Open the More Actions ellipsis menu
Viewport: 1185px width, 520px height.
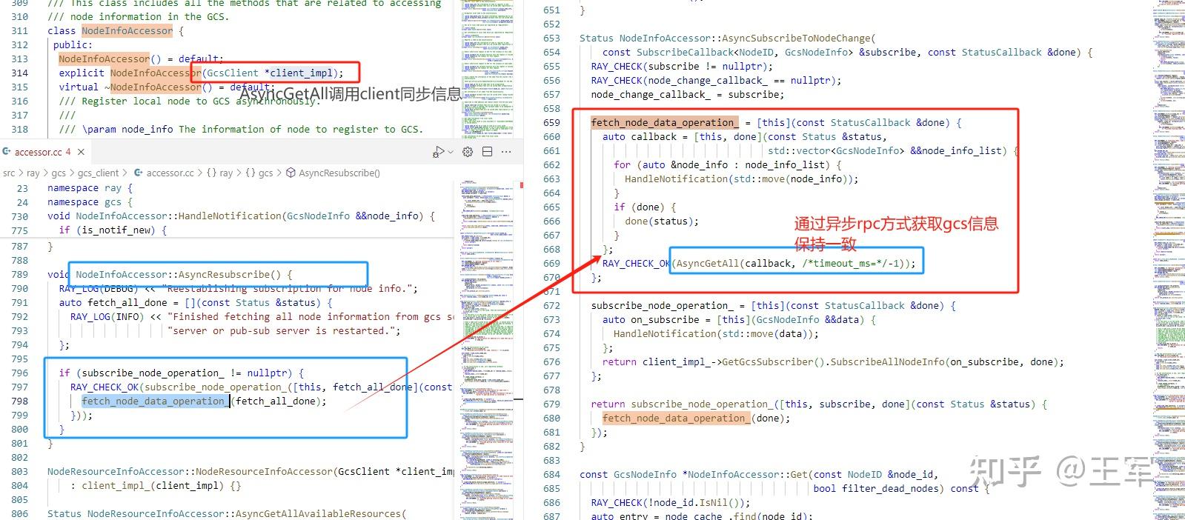coord(506,152)
